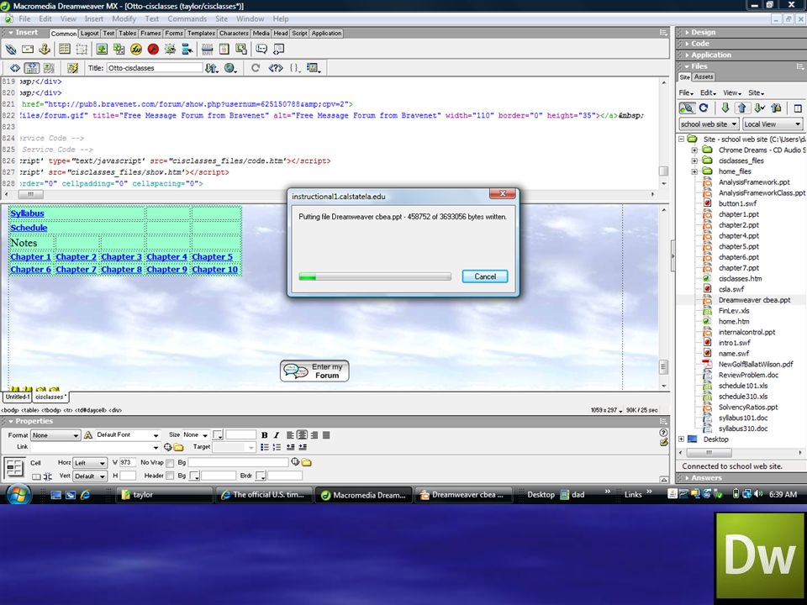The height and width of the screenshot is (605, 807).
Task: Open the school web site dropdown
Action: 709,124
